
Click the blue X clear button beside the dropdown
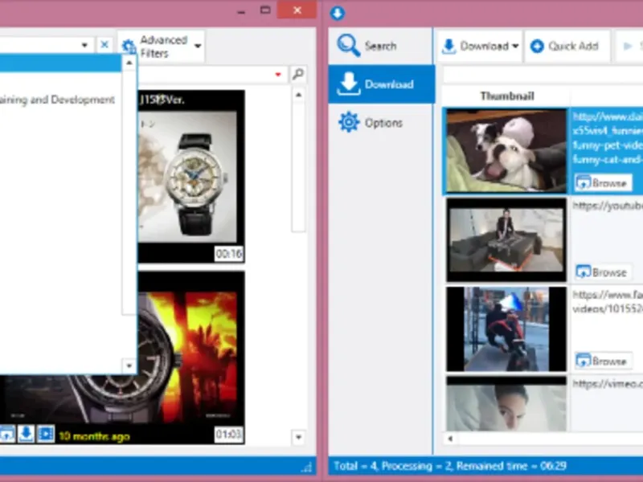coord(104,45)
